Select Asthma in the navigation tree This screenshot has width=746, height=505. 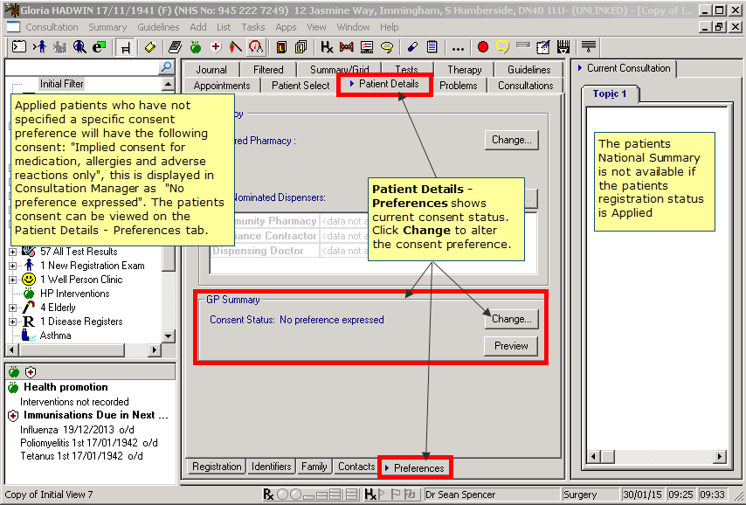[56, 336]
